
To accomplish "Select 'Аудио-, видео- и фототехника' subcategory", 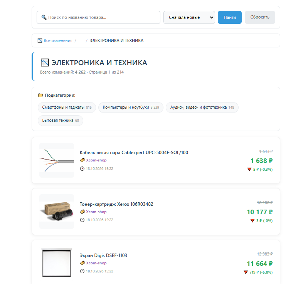I will [x=202, y=107].
